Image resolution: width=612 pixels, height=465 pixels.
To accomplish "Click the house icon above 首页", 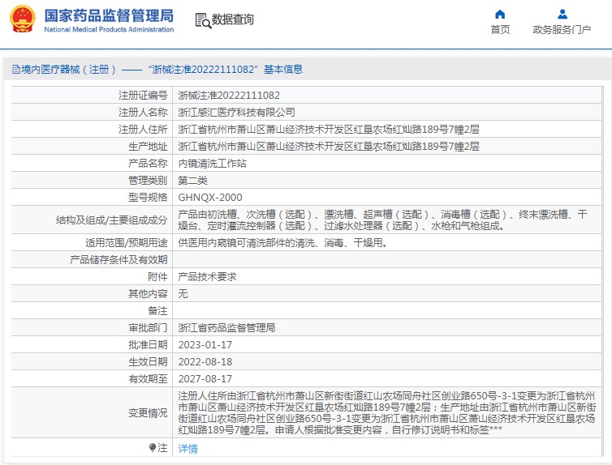I will 500,14.
